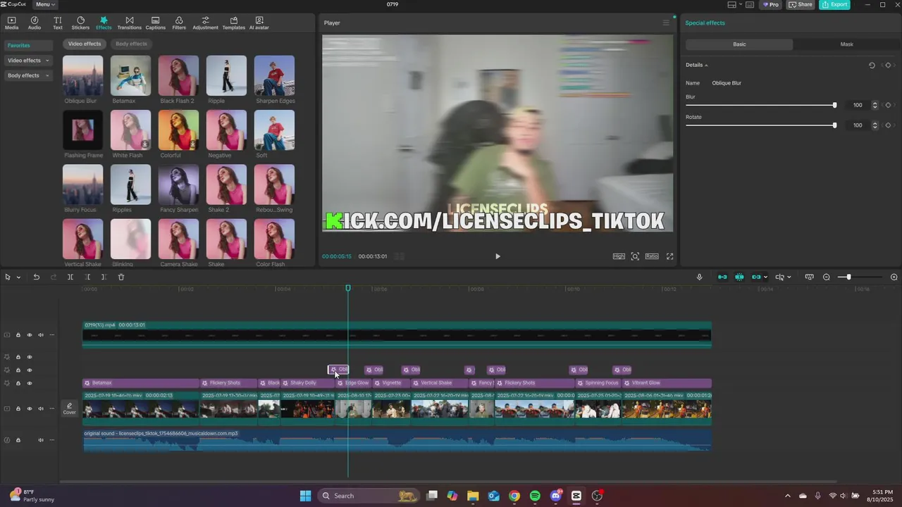Open the Audio panel
902x507 pixels.
[35, 23]
